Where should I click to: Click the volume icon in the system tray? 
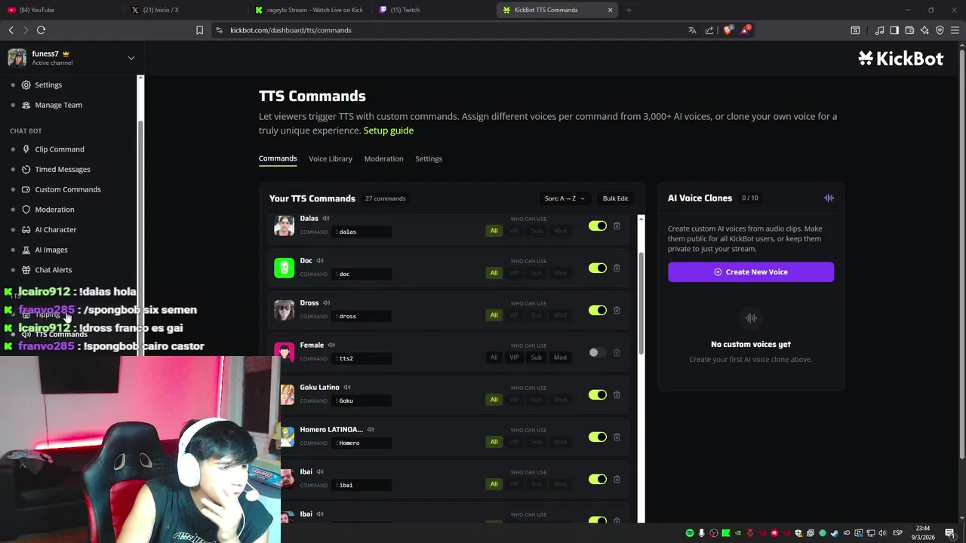pos(883,533)
